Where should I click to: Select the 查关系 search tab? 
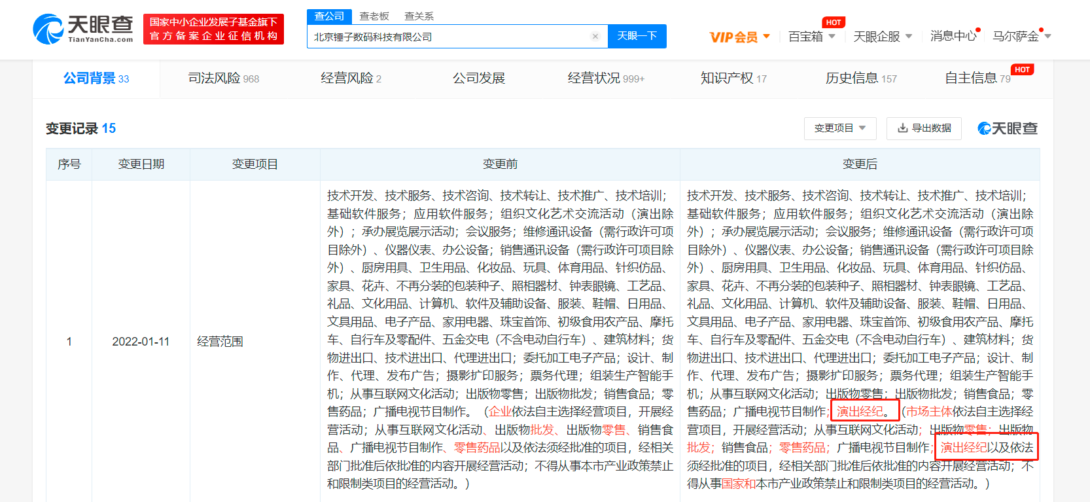pos(419,16)
